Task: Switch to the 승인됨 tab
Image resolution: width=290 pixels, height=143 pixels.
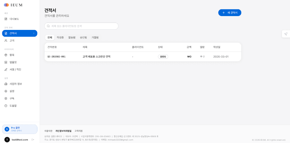Action: (84, 38)
